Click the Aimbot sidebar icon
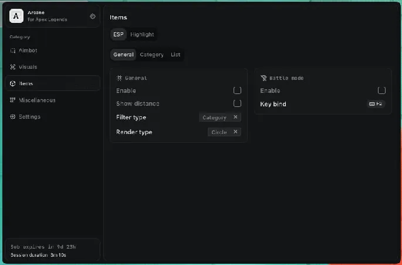The image size is (402, 265). pos(13,51)
